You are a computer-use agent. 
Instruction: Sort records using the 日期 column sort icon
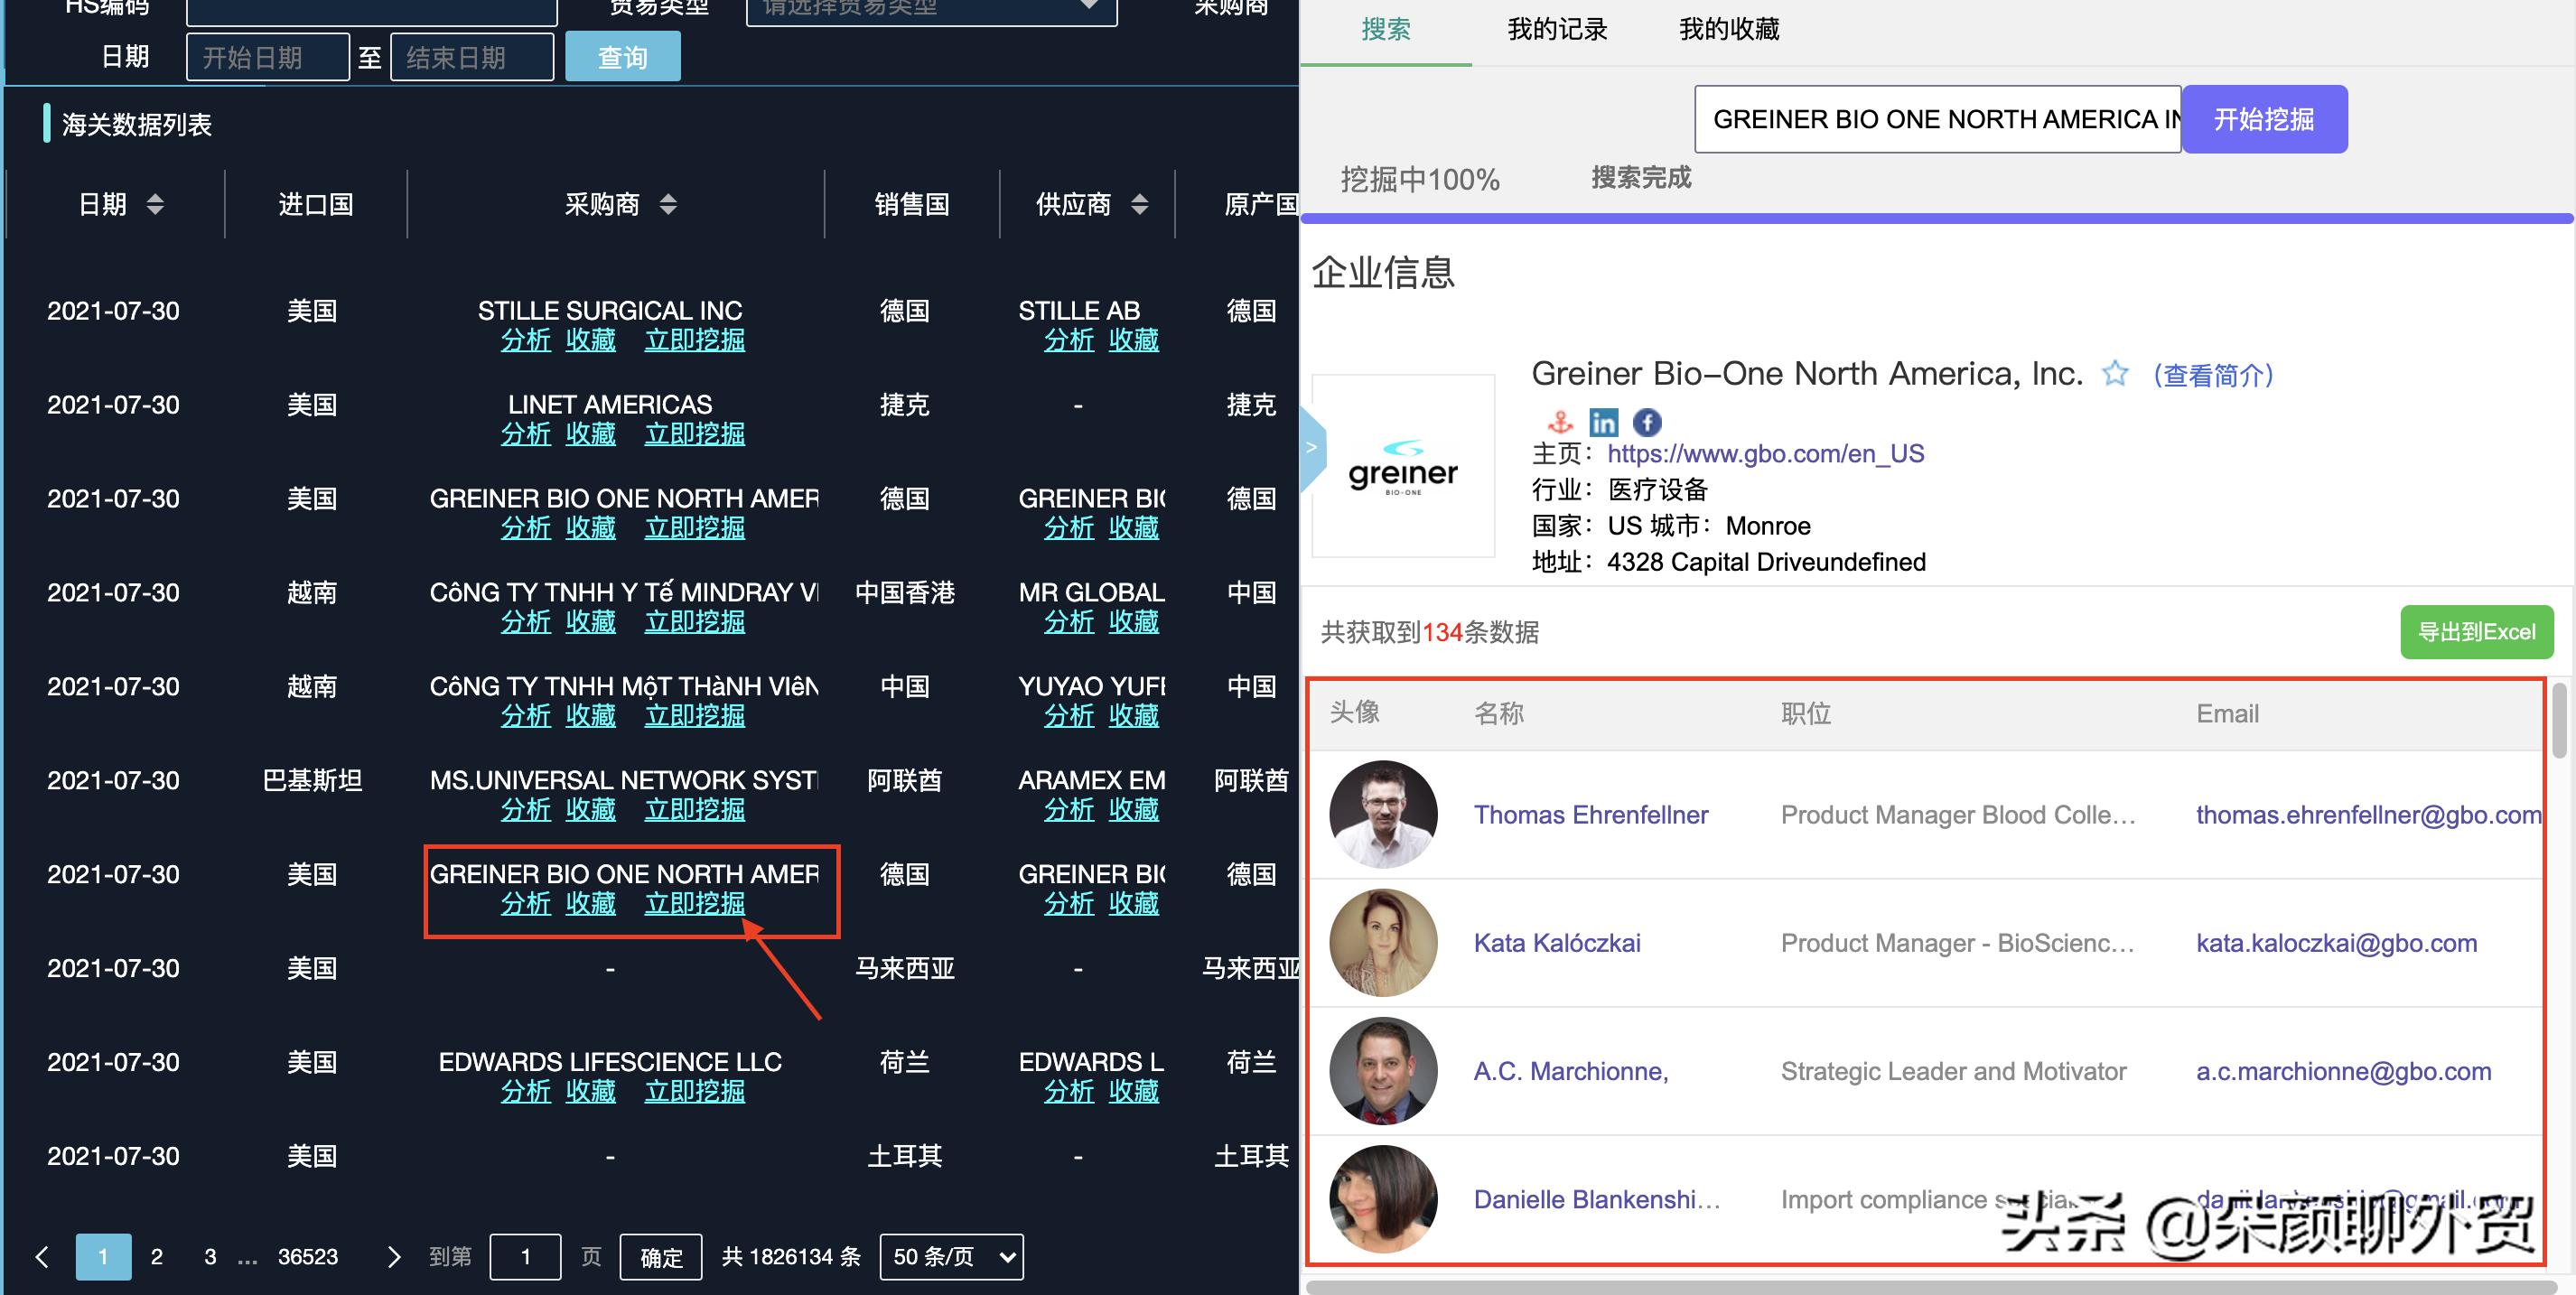[155, 204]
